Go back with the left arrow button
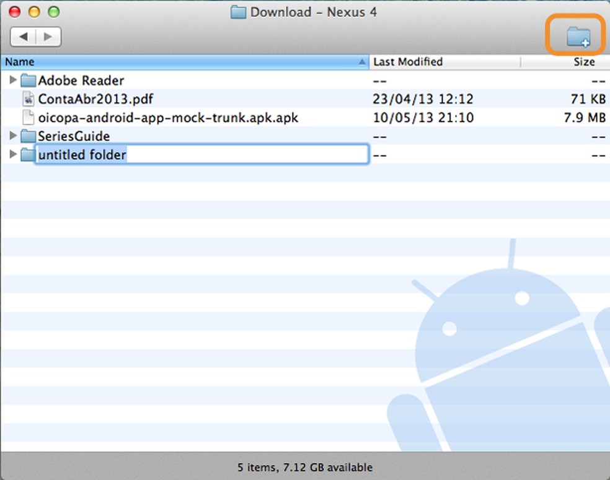The width and height of the screenshot is (610, 480). point(23,37)
